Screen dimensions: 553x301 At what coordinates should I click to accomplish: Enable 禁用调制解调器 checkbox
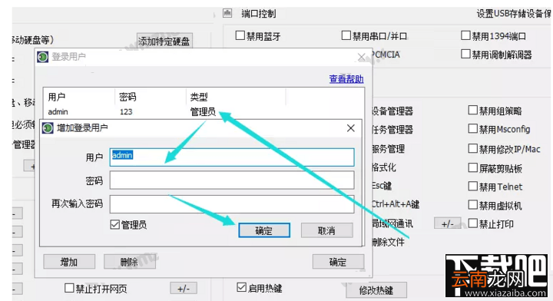click(465, 55)
